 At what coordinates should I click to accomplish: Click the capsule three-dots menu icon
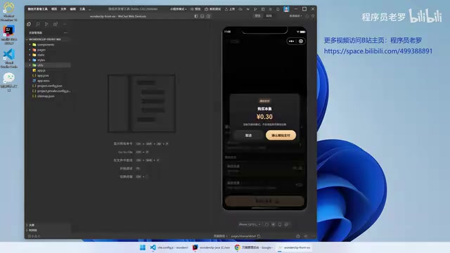pos(291,41)
